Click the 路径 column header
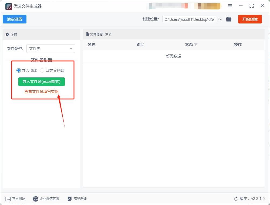Image resolution: width=270 pixels, height=205 pixels. pos(140,45)
